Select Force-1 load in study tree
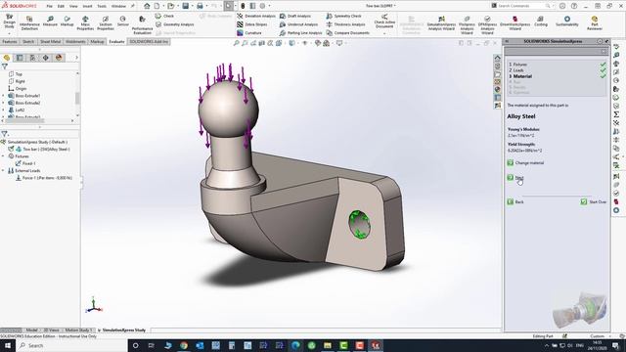The height and width of the screenshot is (352, 626). [47, 178]
